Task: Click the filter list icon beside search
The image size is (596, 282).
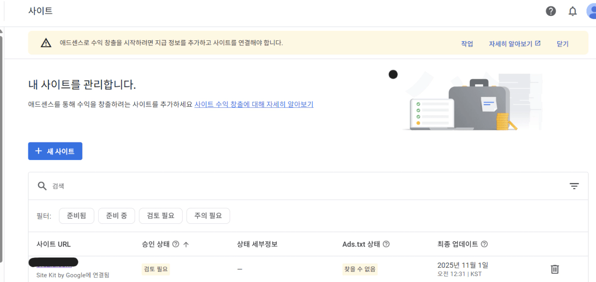Action: (x=574, y=186)
